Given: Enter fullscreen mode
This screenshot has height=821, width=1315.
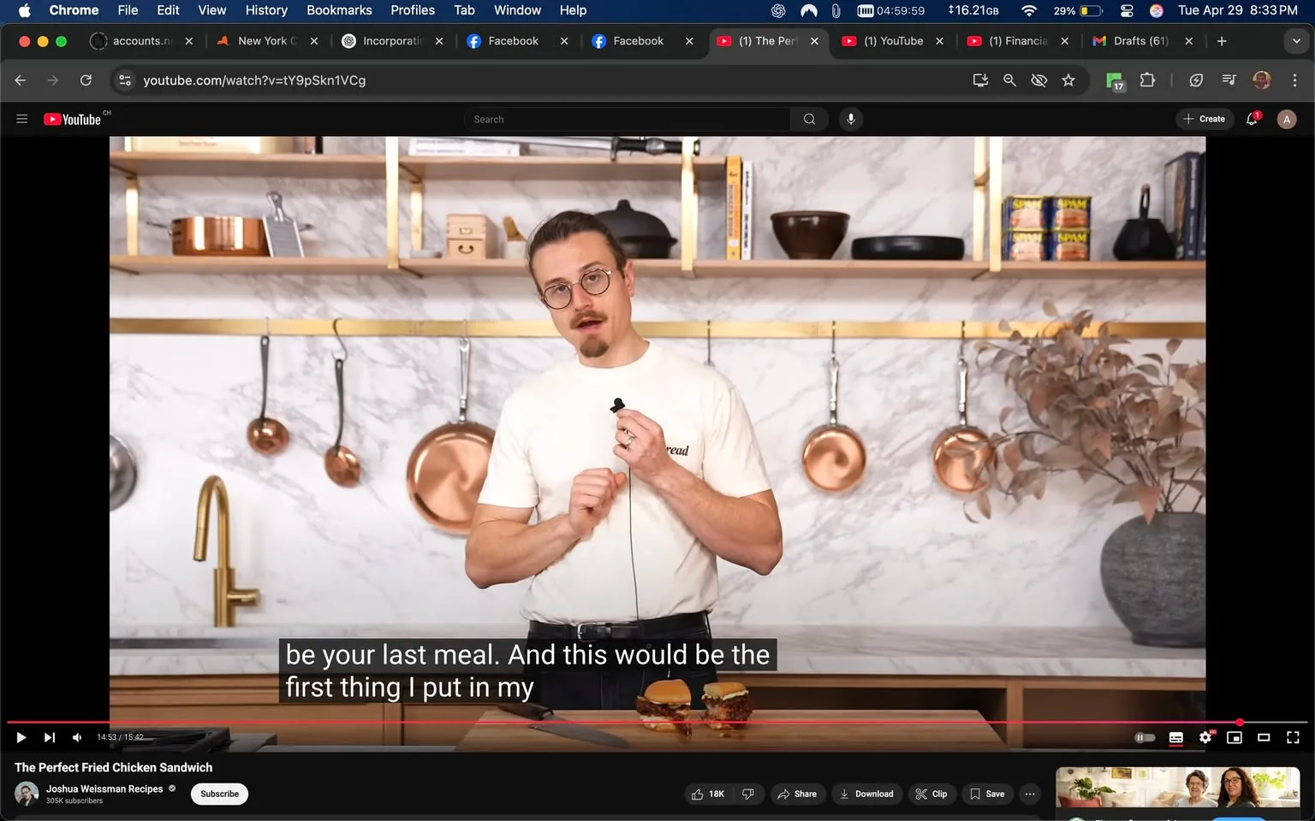Looking at the screenshot, I should point(1293,737).
